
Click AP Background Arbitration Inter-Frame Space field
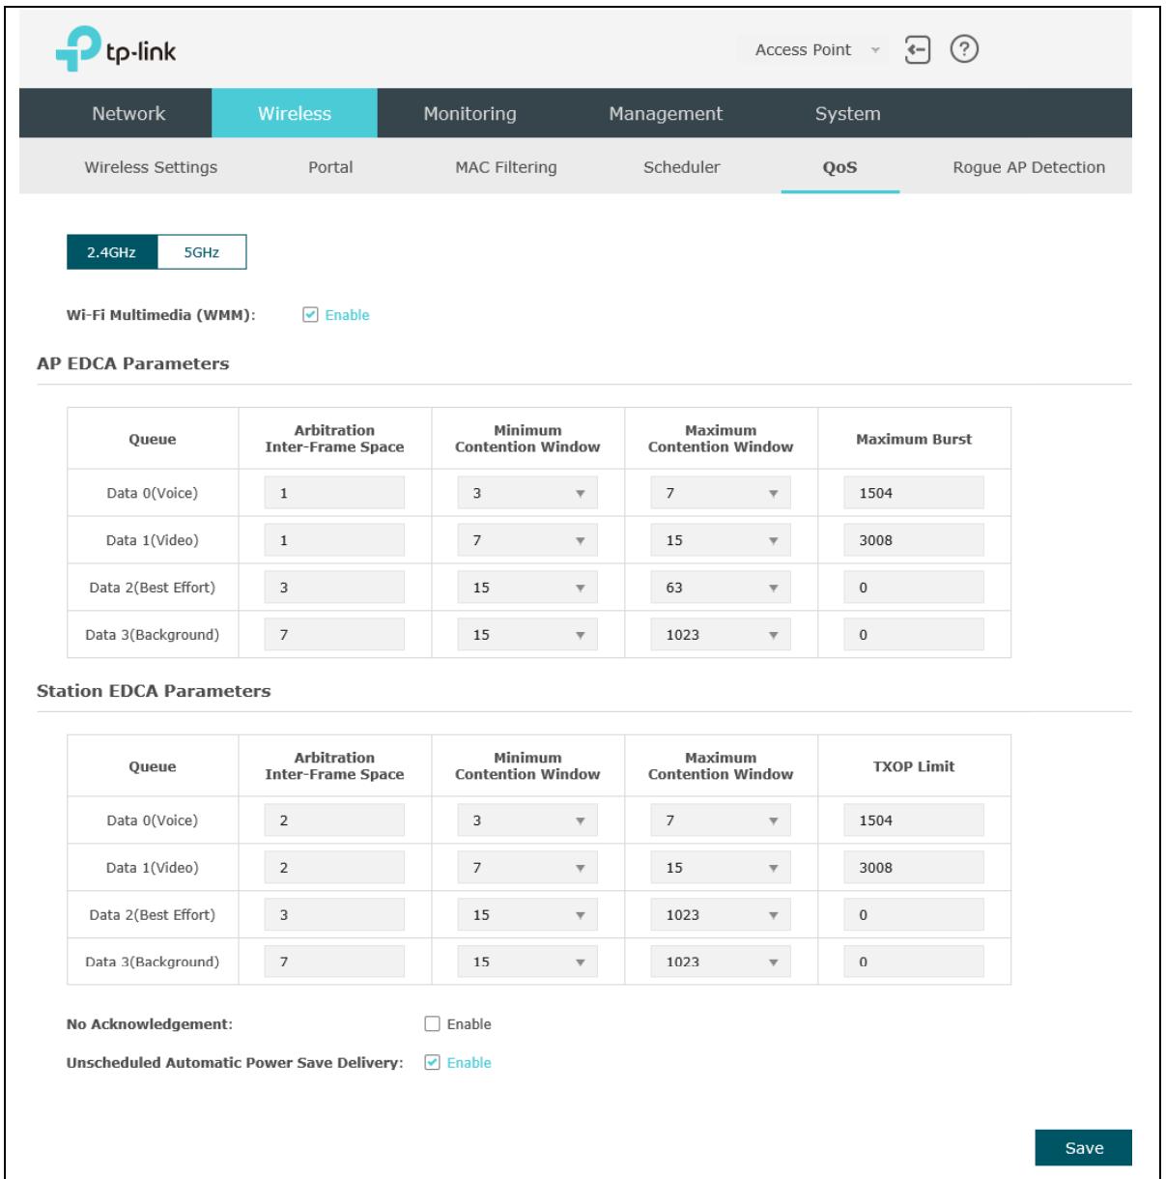click(334, 635)
